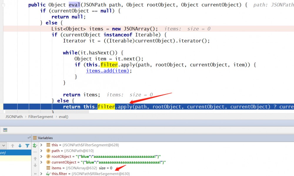Viewport: 294px width, 176px height.
Task: Open the threads dropdown in the frames panel
Action: click(3, 145)
